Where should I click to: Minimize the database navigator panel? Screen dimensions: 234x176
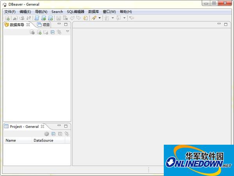pos(59,23)
